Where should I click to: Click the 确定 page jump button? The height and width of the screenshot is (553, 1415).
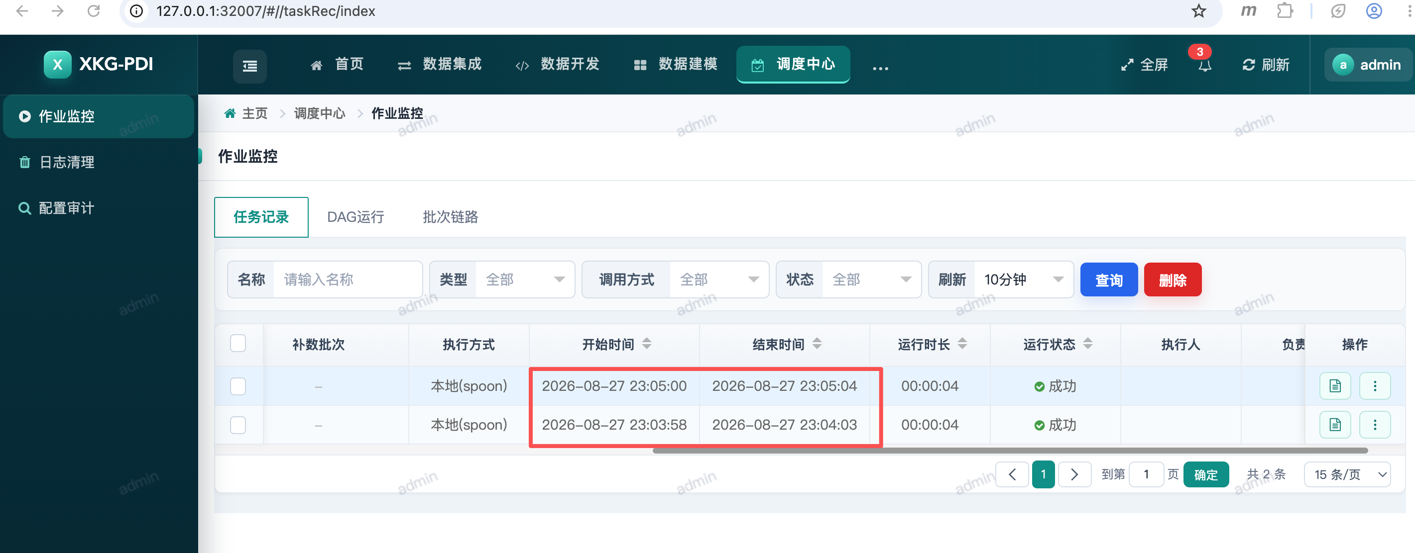[1206, 474]
